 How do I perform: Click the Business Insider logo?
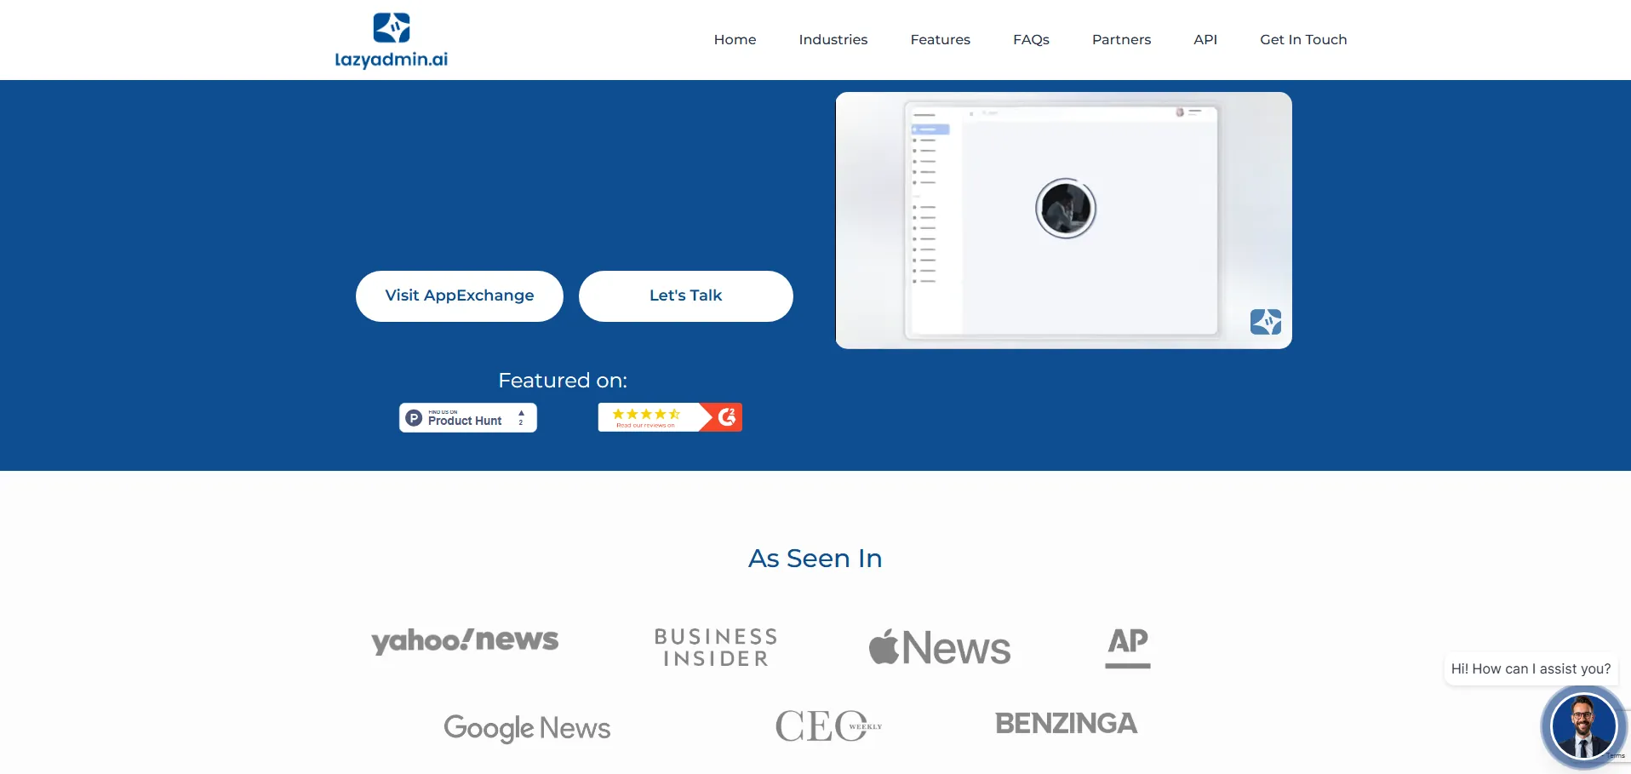click(x=716, y=648)
